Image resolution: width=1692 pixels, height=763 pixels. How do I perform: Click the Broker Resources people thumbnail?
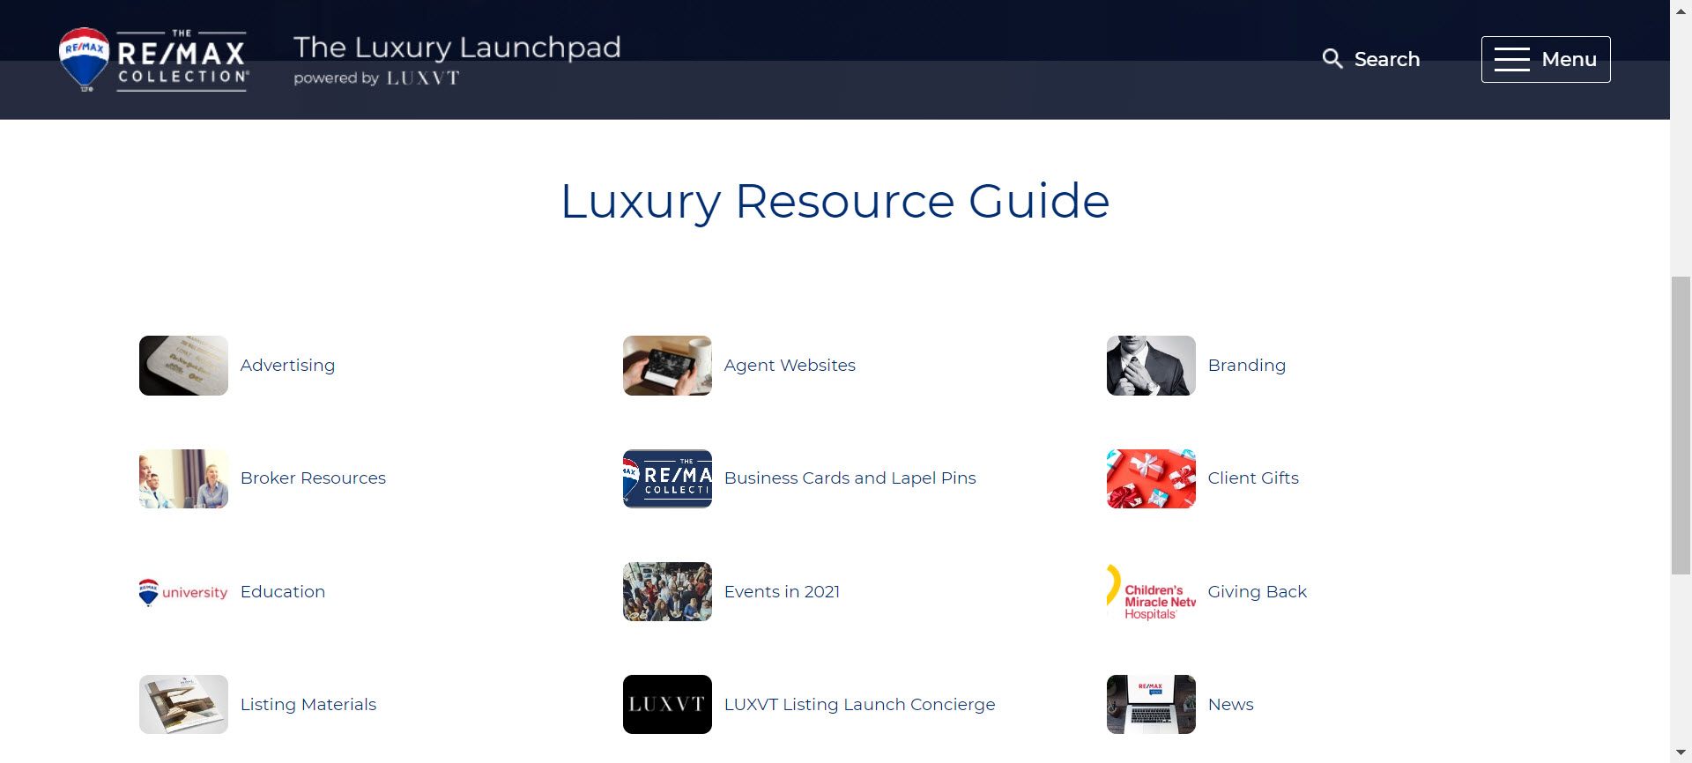(x=183, y=478)
